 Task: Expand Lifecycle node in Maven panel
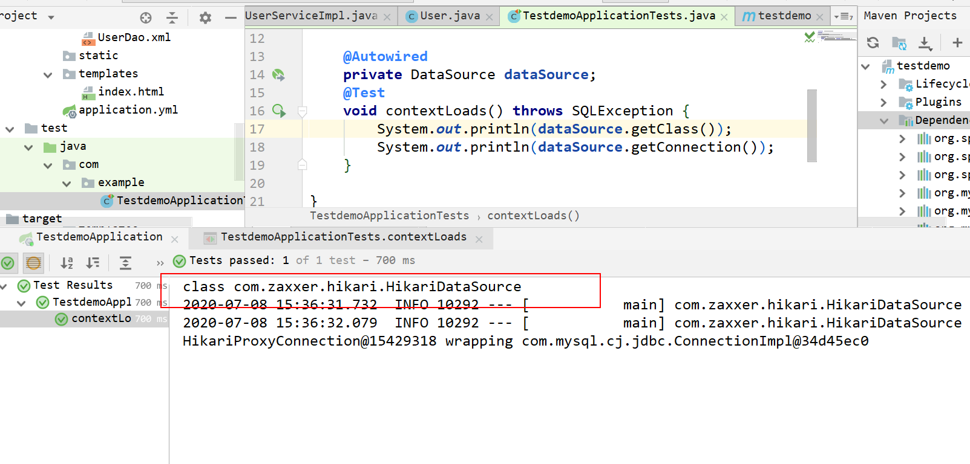pos(883,85)
